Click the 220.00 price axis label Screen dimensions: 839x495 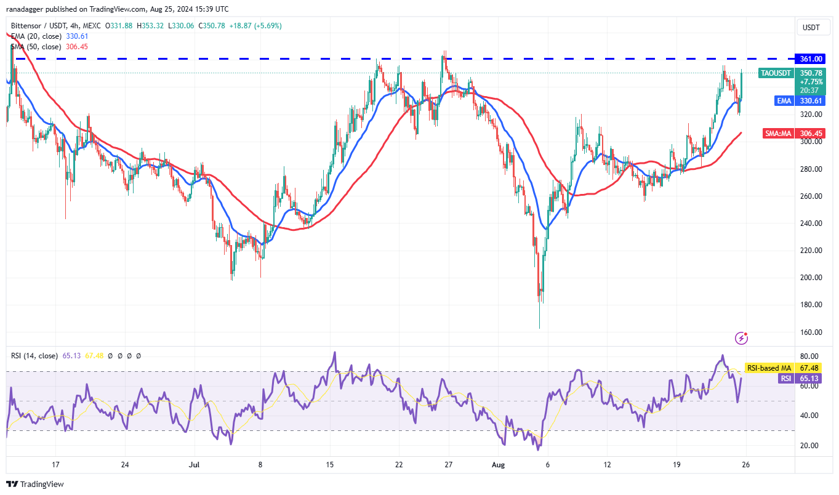point(811,250)
